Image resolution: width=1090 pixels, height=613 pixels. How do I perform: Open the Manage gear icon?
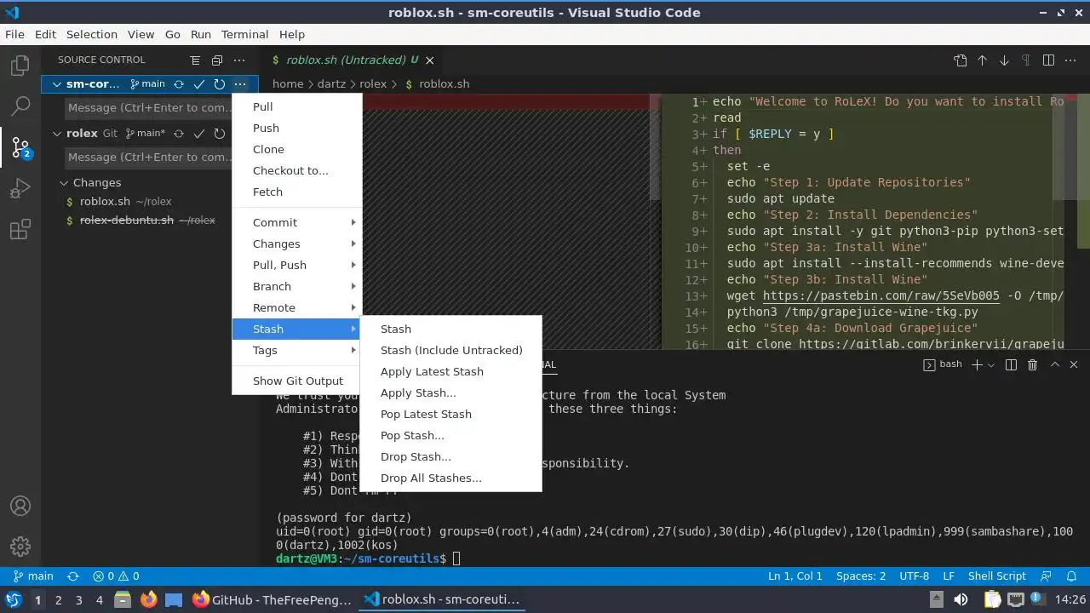click(20, 547)
